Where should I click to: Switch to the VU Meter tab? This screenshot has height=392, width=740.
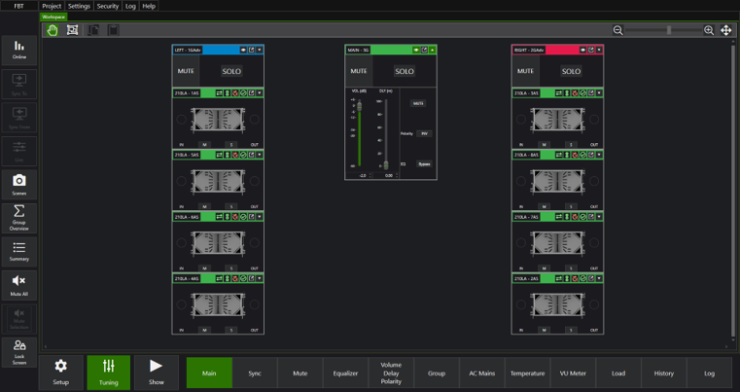coord(573,374)
